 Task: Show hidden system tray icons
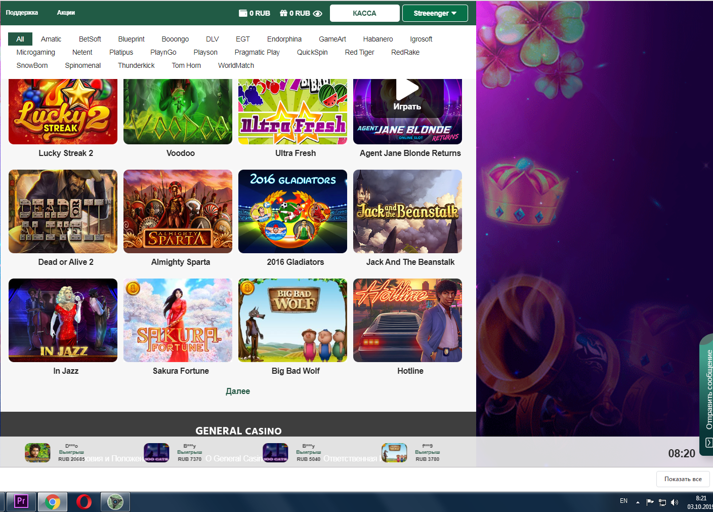coord(638,502)
